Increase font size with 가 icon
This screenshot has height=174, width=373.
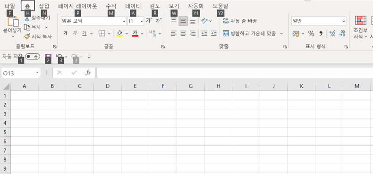tap(149, 21)
